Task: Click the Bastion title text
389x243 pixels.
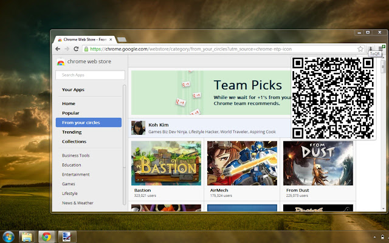Action: coord(143,190)
